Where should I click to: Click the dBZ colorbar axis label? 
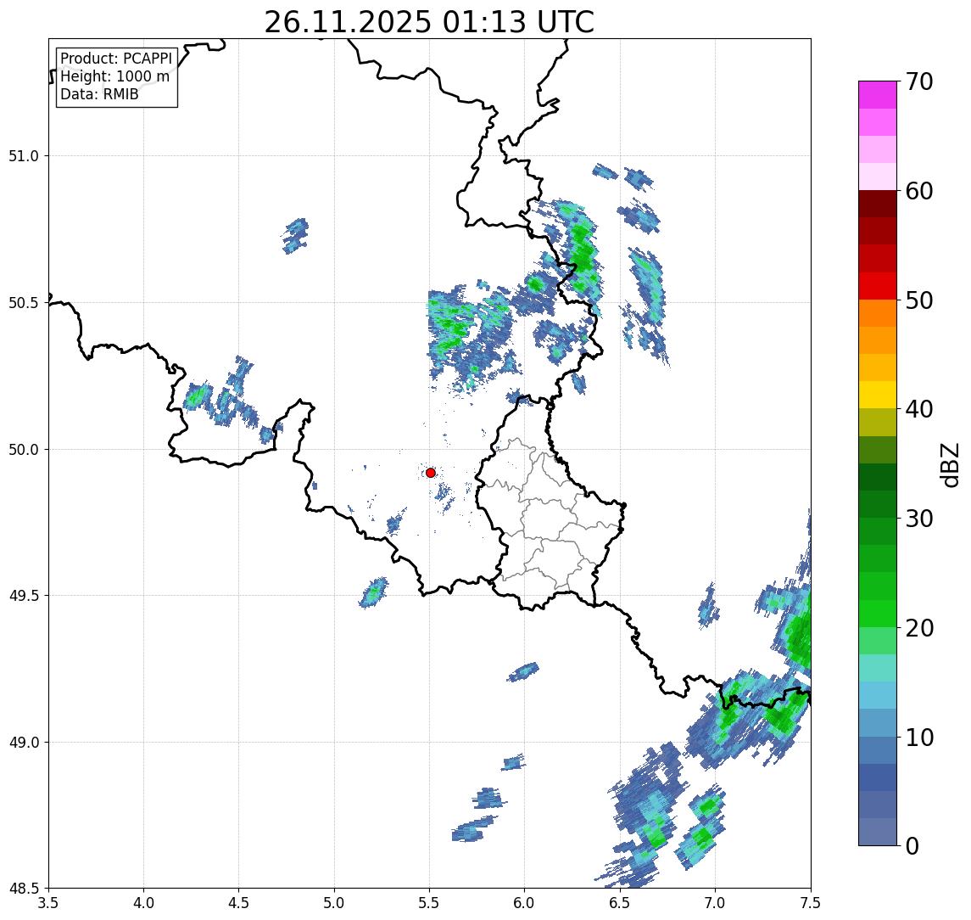point(949,464)
